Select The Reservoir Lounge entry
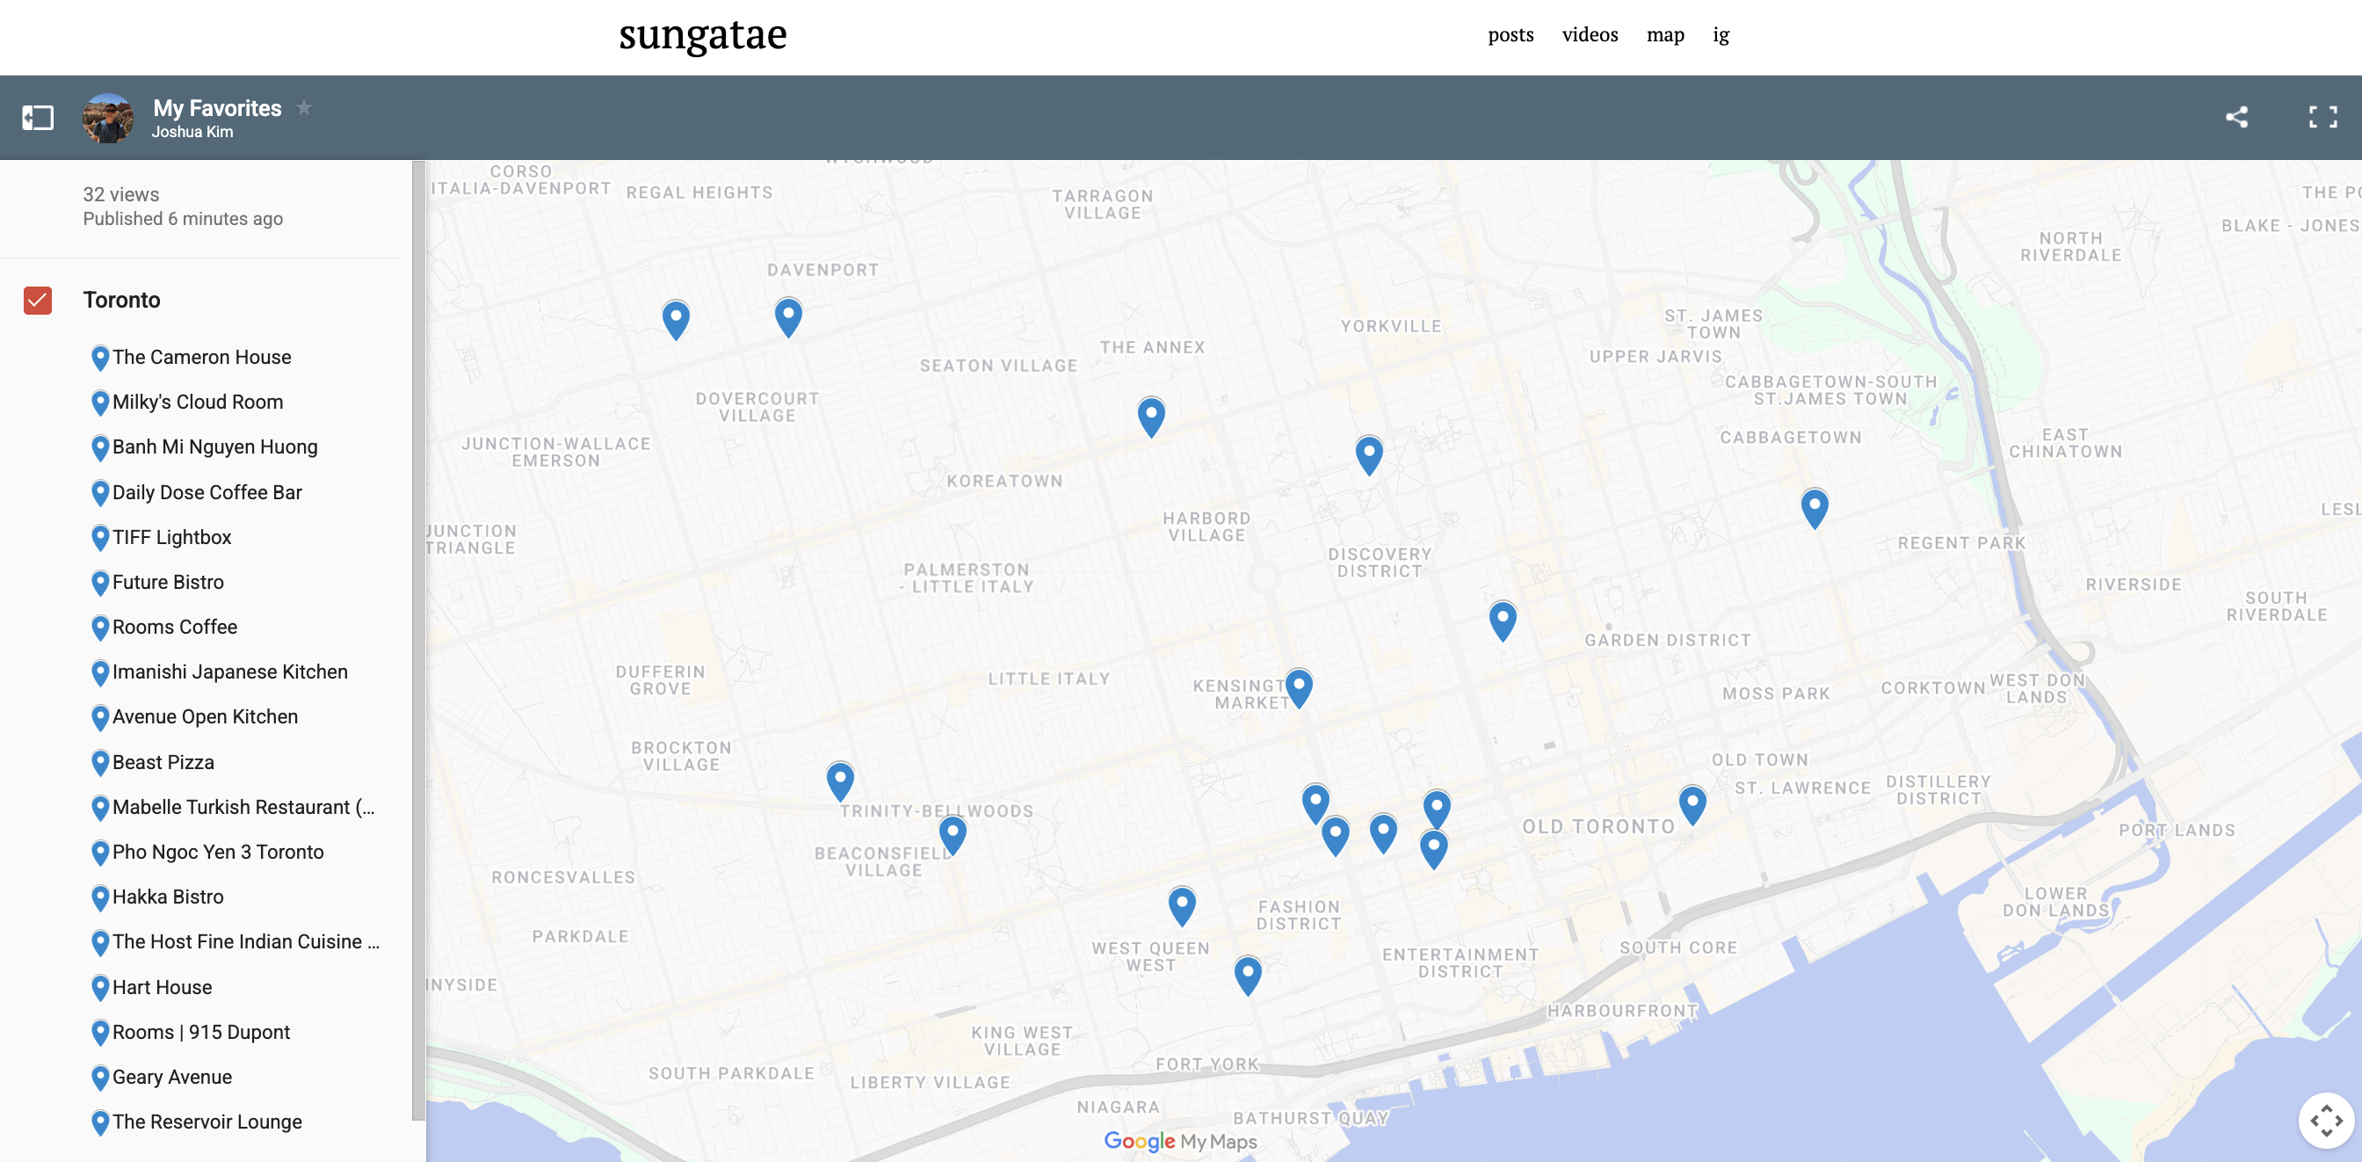Viewport: 2362px width, 1162px height. (207, 1122)
